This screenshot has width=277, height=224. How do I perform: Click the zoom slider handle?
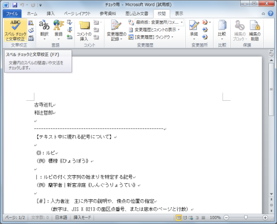click(x=246, y=218)
